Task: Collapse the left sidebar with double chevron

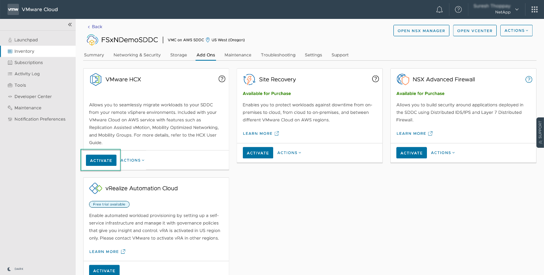Action: [70, 24]
